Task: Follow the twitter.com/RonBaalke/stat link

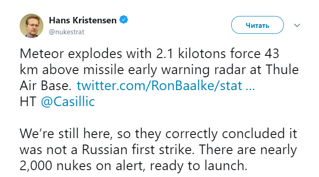Action: point(159,86)
